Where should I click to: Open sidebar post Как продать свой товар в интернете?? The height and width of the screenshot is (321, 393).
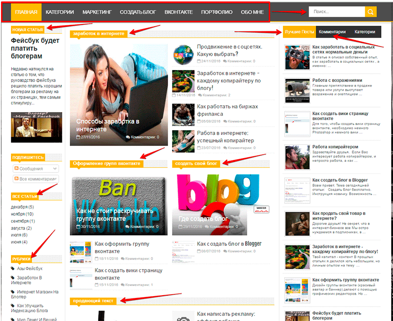click(x=338, y=216)
